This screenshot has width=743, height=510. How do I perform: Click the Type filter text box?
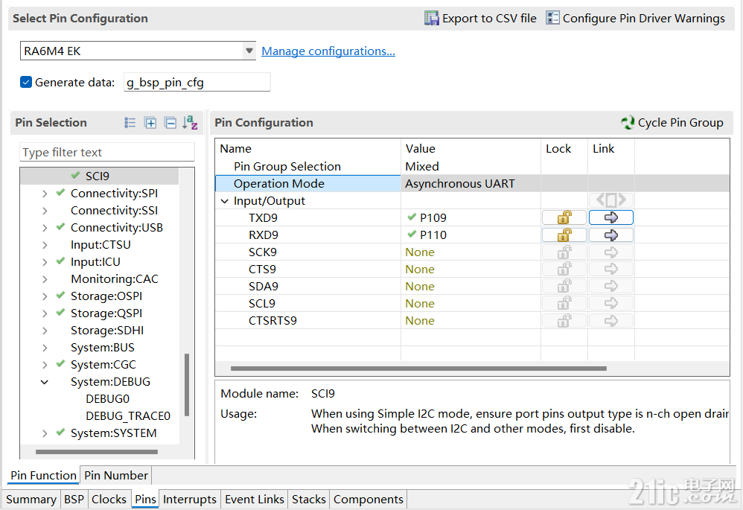coord(107,152)
